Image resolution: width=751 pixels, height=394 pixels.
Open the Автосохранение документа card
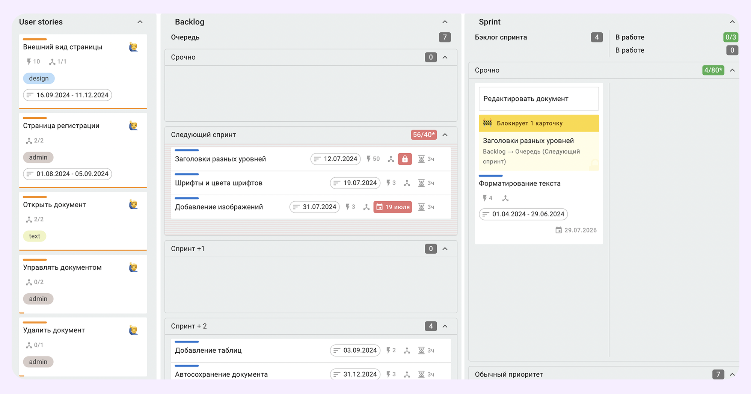pyautogui.click(x=222, y=374)
